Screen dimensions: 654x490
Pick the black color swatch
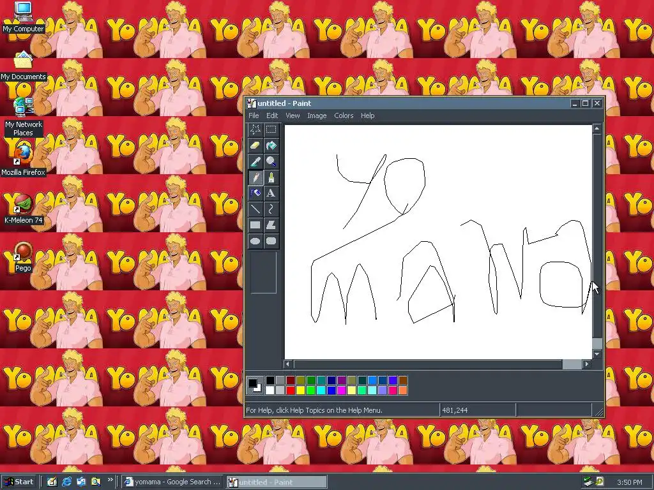click(270, 380)
